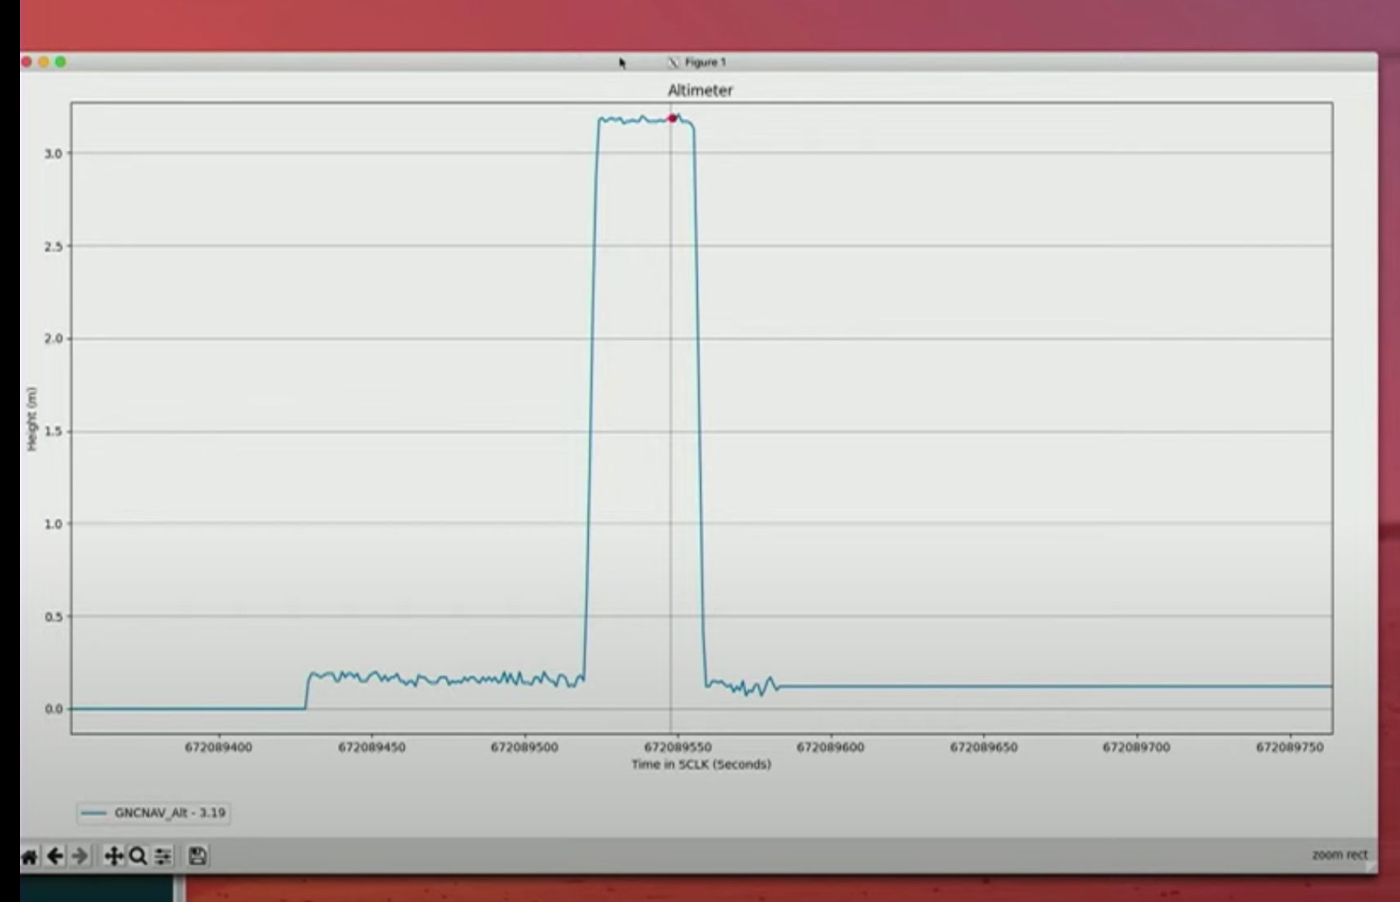The width and height of the screenshot is (1400, 902).
Task: Close the figure with the red button
Action: (x=27, y=62)
